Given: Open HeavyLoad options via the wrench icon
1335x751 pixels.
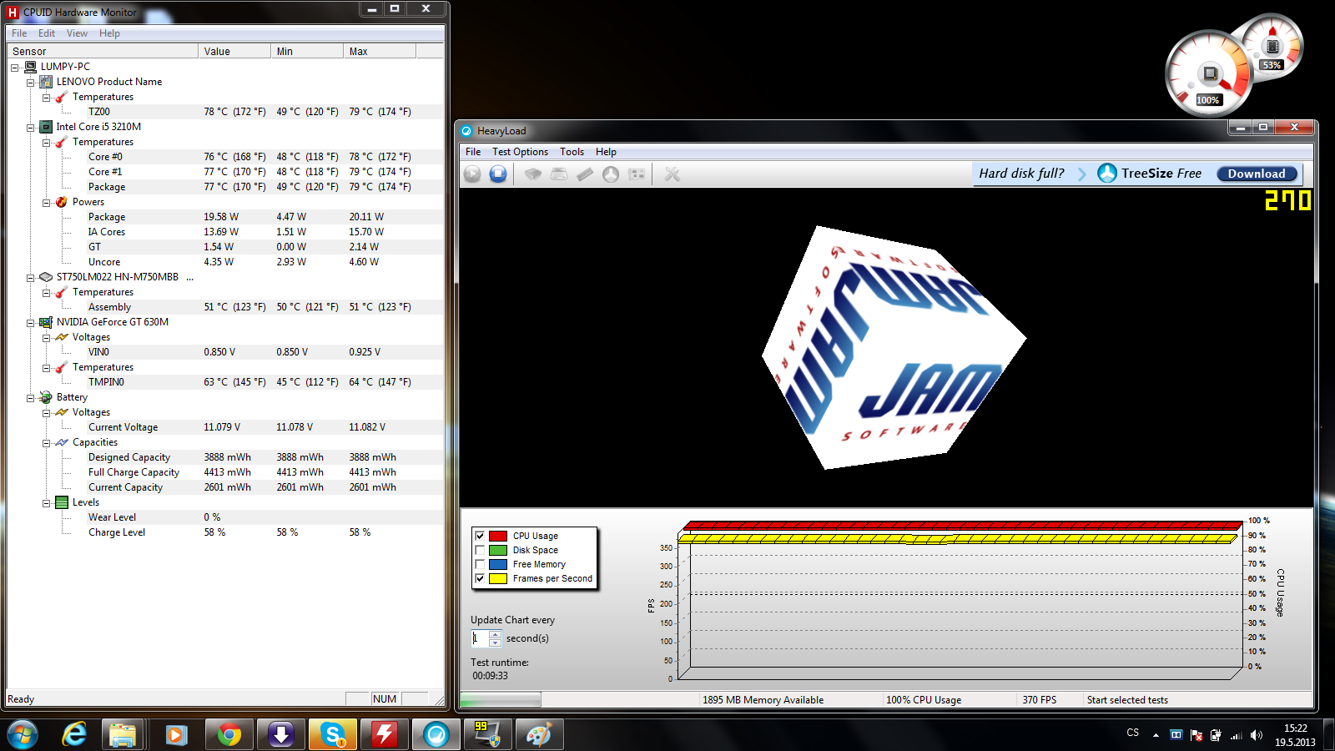Looking at the screenshot, I should (x=672, y=174).
